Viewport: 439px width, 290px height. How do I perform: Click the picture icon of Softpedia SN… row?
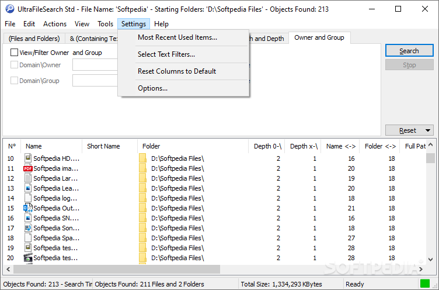27,218
